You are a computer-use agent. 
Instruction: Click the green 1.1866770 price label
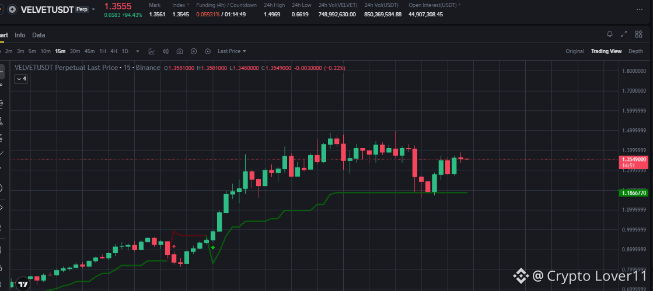point(634,193)
